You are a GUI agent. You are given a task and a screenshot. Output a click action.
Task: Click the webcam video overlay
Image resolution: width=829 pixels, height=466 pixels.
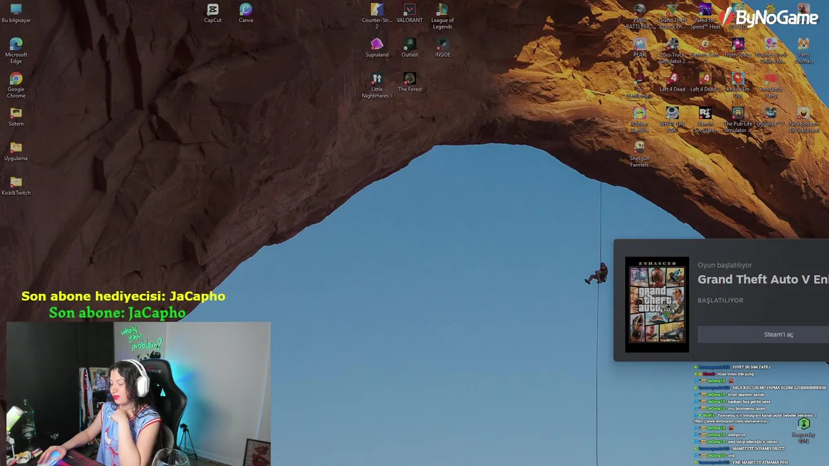[x=139, y=394]
